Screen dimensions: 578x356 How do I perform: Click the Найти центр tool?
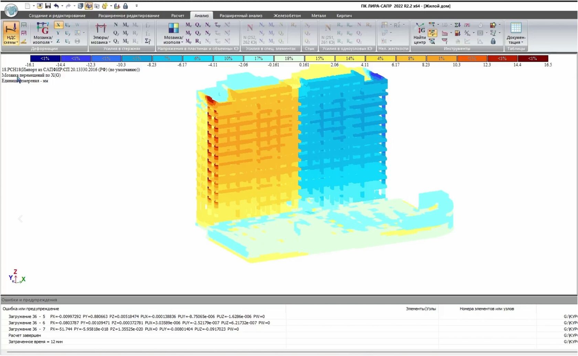coord(420,33)
